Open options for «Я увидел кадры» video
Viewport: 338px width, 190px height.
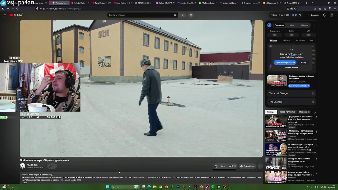tap(317, 145)
